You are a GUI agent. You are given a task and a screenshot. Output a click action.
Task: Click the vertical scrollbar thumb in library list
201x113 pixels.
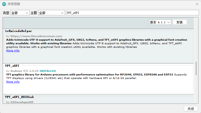pos(196,69)
